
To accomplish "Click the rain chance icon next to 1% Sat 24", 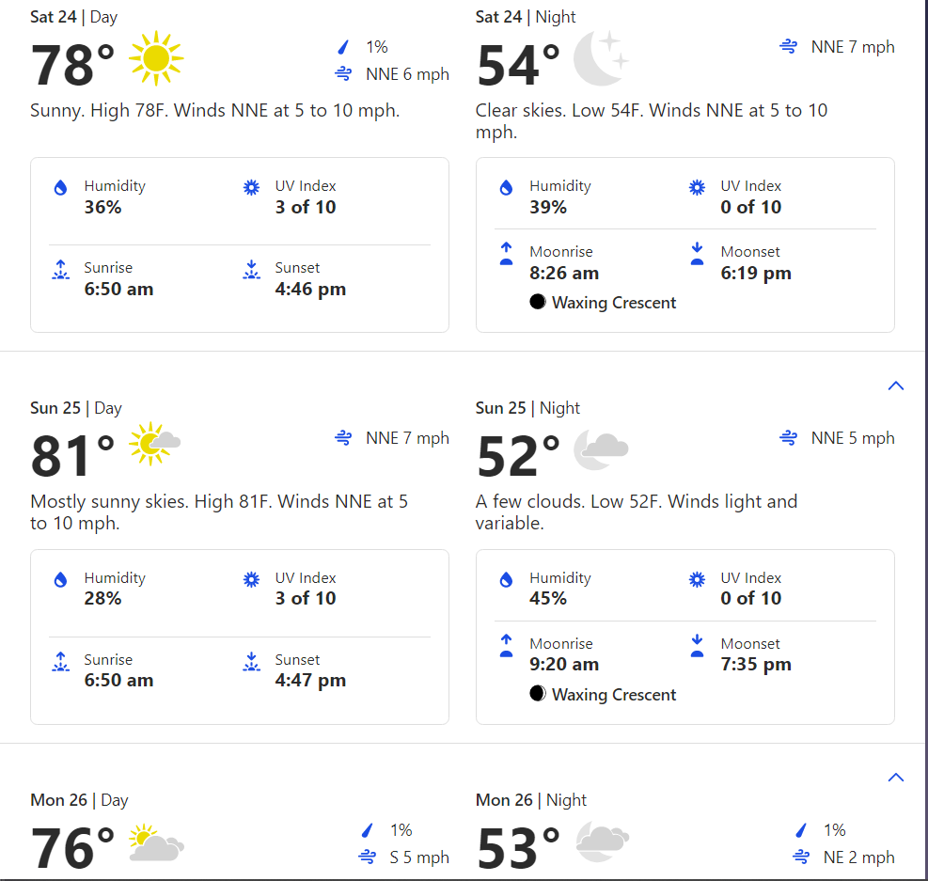I will [343, 47].
